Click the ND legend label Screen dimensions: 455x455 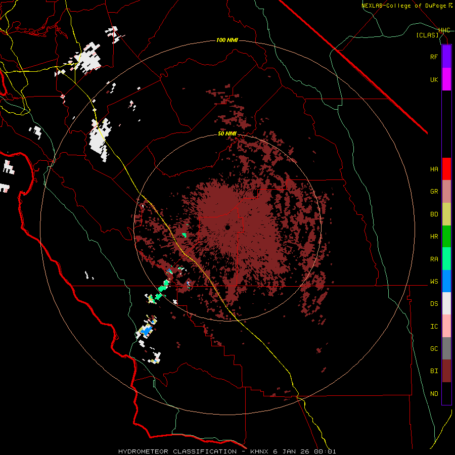(x=434, y=394)
